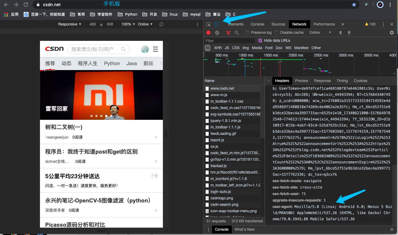This screenshot has height=235, width=398.
Task: Open the zoom percentage dropdown
Action: [128, 24]
